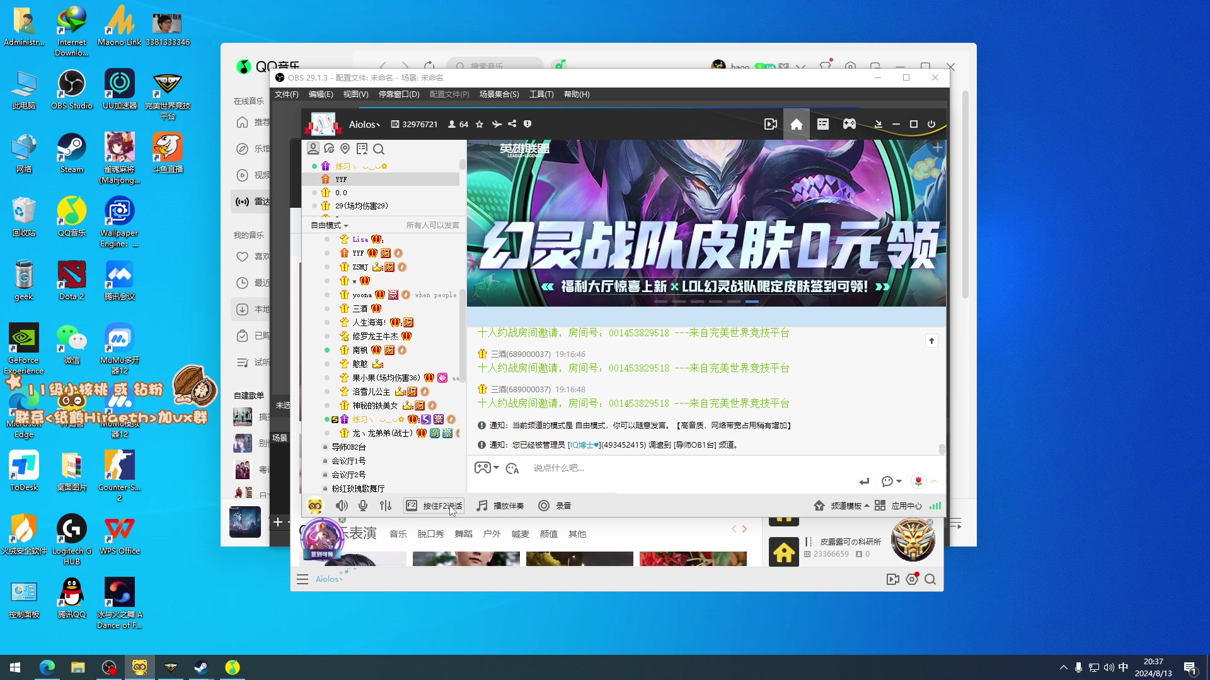
Task: Click the location pin icon above user list
Action: [x=345, y=149]
